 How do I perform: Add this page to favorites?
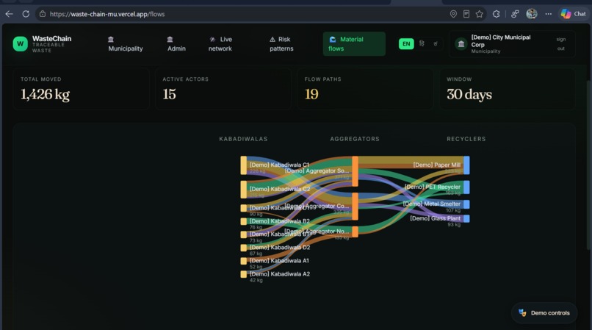click(x=480, y=14)
